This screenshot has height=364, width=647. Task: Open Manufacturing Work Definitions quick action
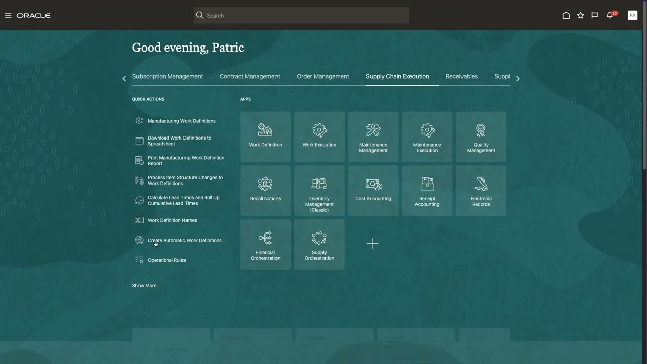pyautogui.click(x=181, y=121)
